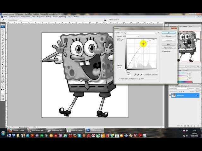Choose the curve point editing tool
Viewport: 202px width, 151px height.
[119, 40]
